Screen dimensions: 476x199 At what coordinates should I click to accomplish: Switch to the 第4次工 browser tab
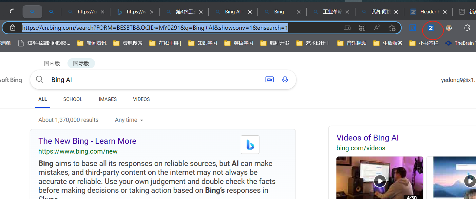(184, 12)
